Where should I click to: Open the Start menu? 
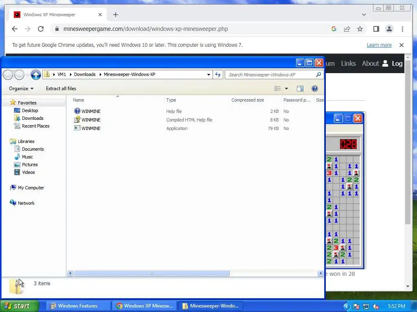[x=20, y=306]
